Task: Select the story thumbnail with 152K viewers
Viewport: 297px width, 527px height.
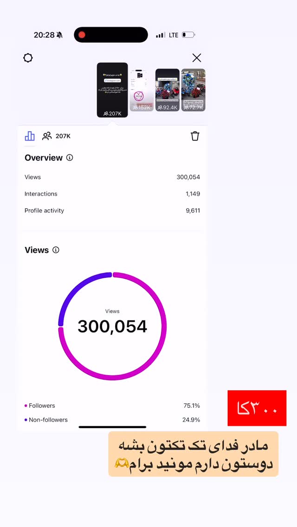Action: (x=142, y=90)
